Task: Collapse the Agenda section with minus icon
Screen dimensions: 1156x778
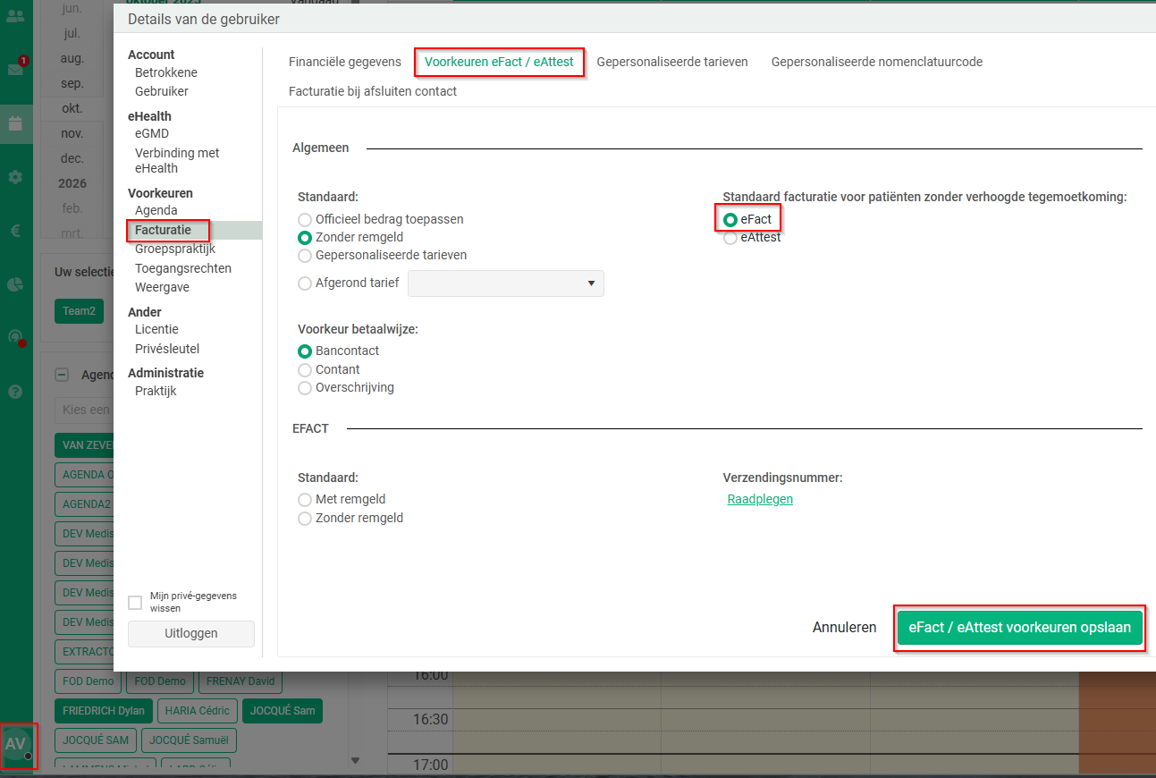Action: (x=62, y=376)
